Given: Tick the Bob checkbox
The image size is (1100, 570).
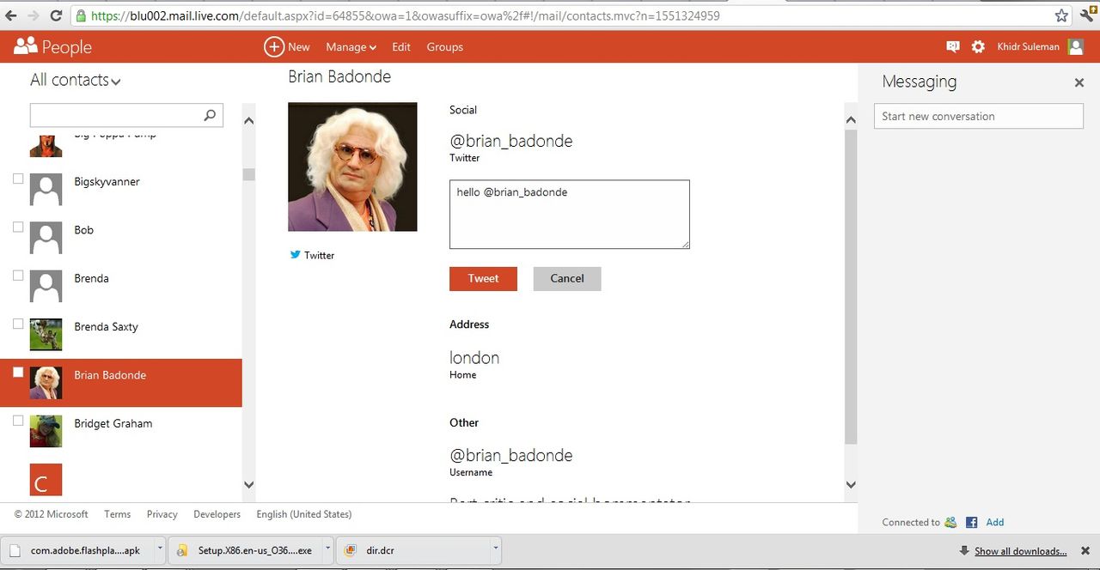Looking at the screenshot, I should [x=18, y=227].
